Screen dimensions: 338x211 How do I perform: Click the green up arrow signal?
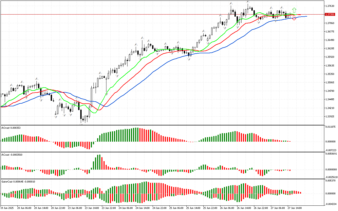(x=294, y=10)
